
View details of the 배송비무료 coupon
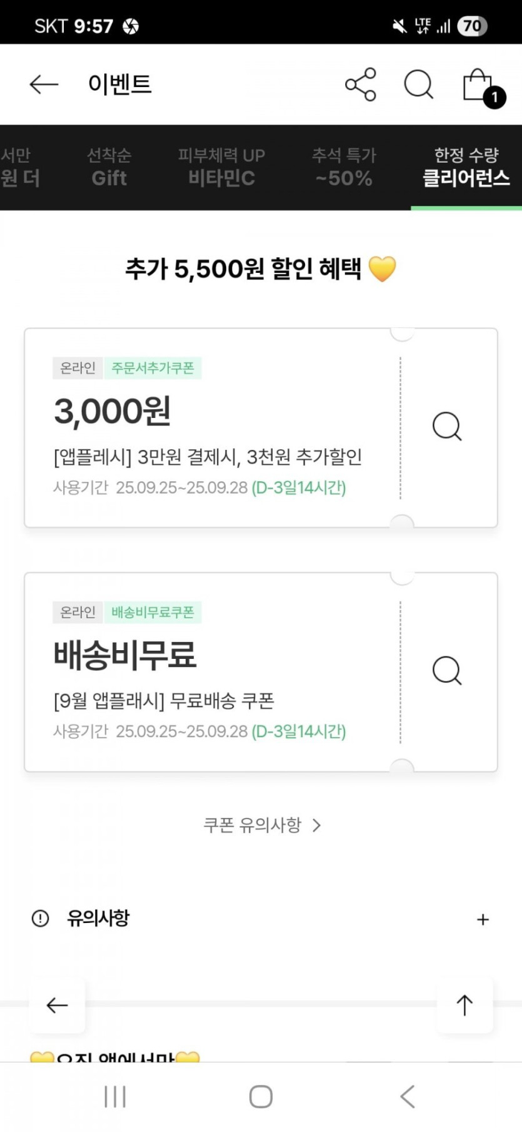(x=447, y=671)
